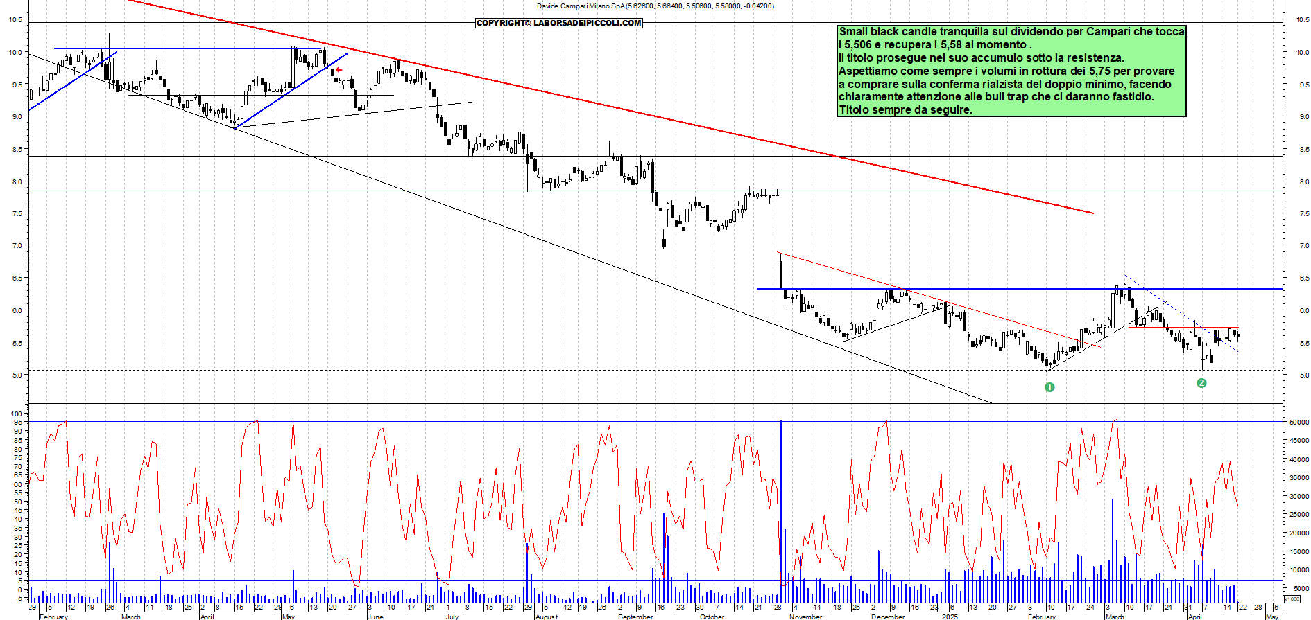1311x620 pixels.
Task: Click the October label on the time axis
Action: pos(712,617)
